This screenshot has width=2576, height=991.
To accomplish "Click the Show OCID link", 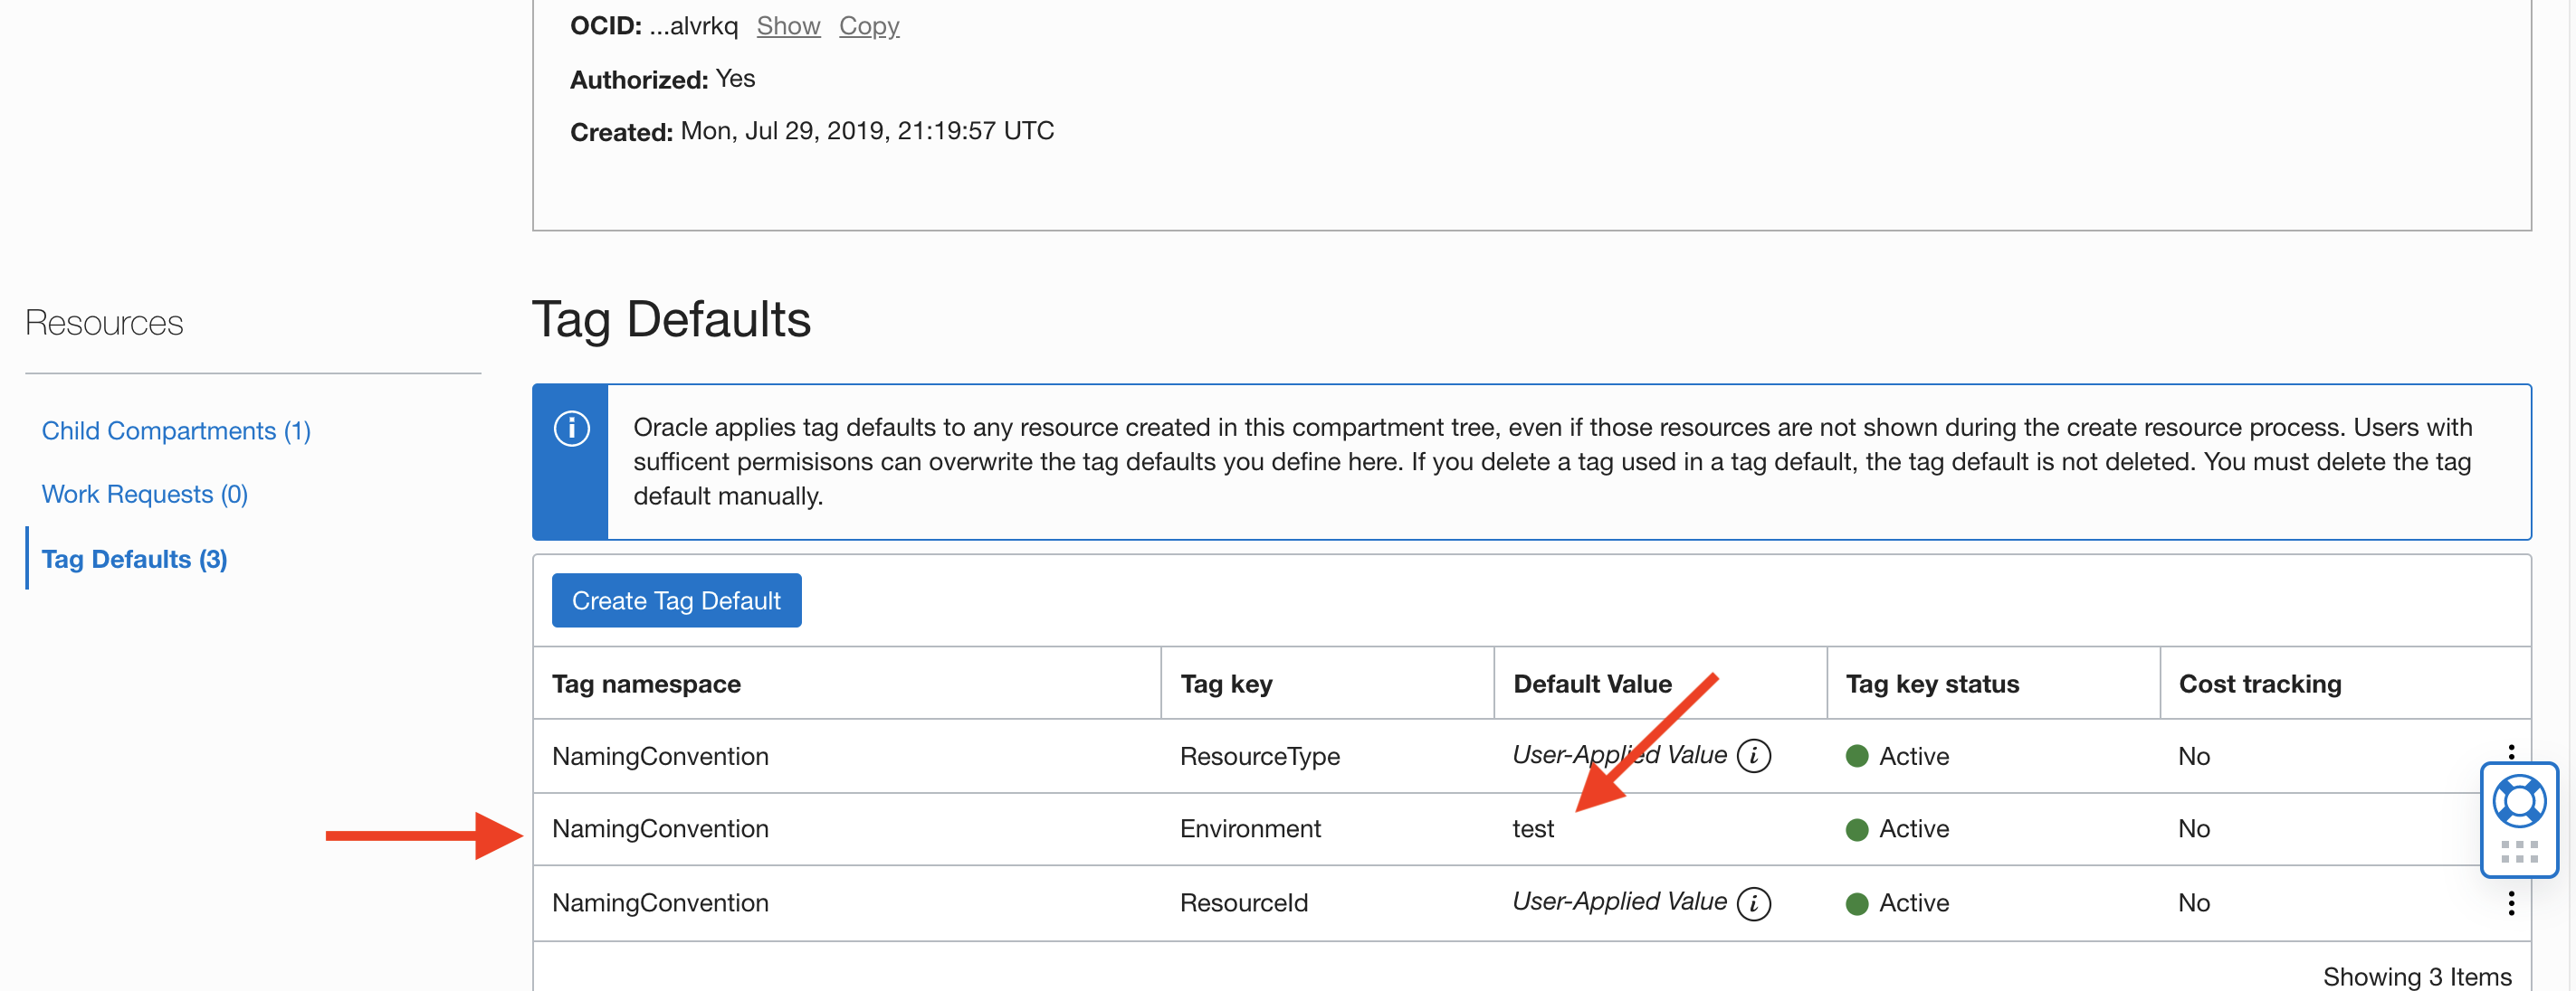I will pyautogui.click(x=788, y=26).
